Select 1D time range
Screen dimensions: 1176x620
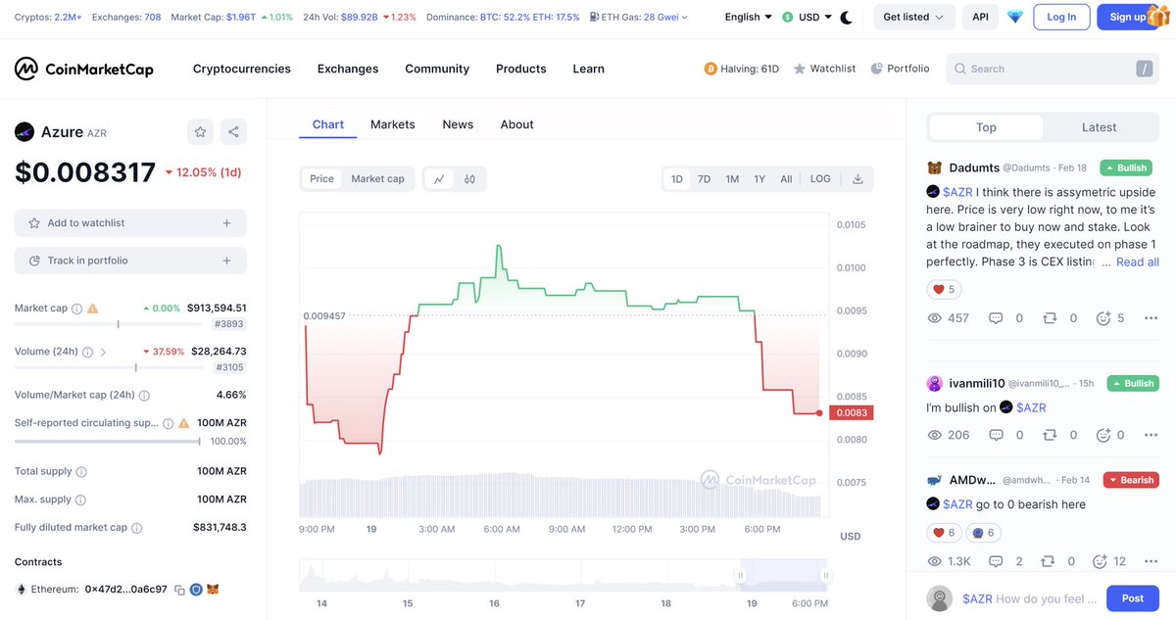676,178
